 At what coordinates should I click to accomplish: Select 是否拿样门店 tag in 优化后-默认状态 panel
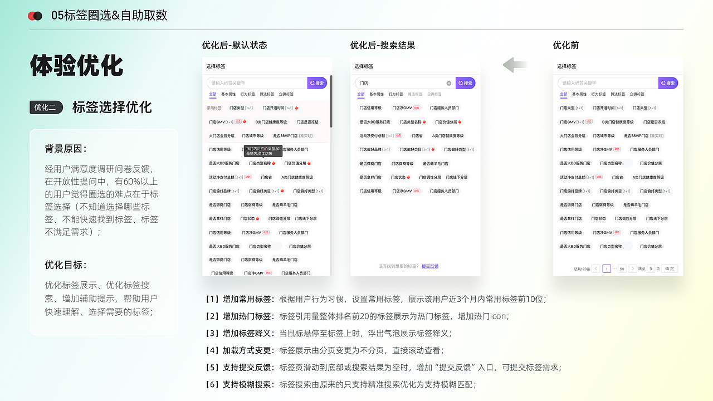click(x=220, y=219)
